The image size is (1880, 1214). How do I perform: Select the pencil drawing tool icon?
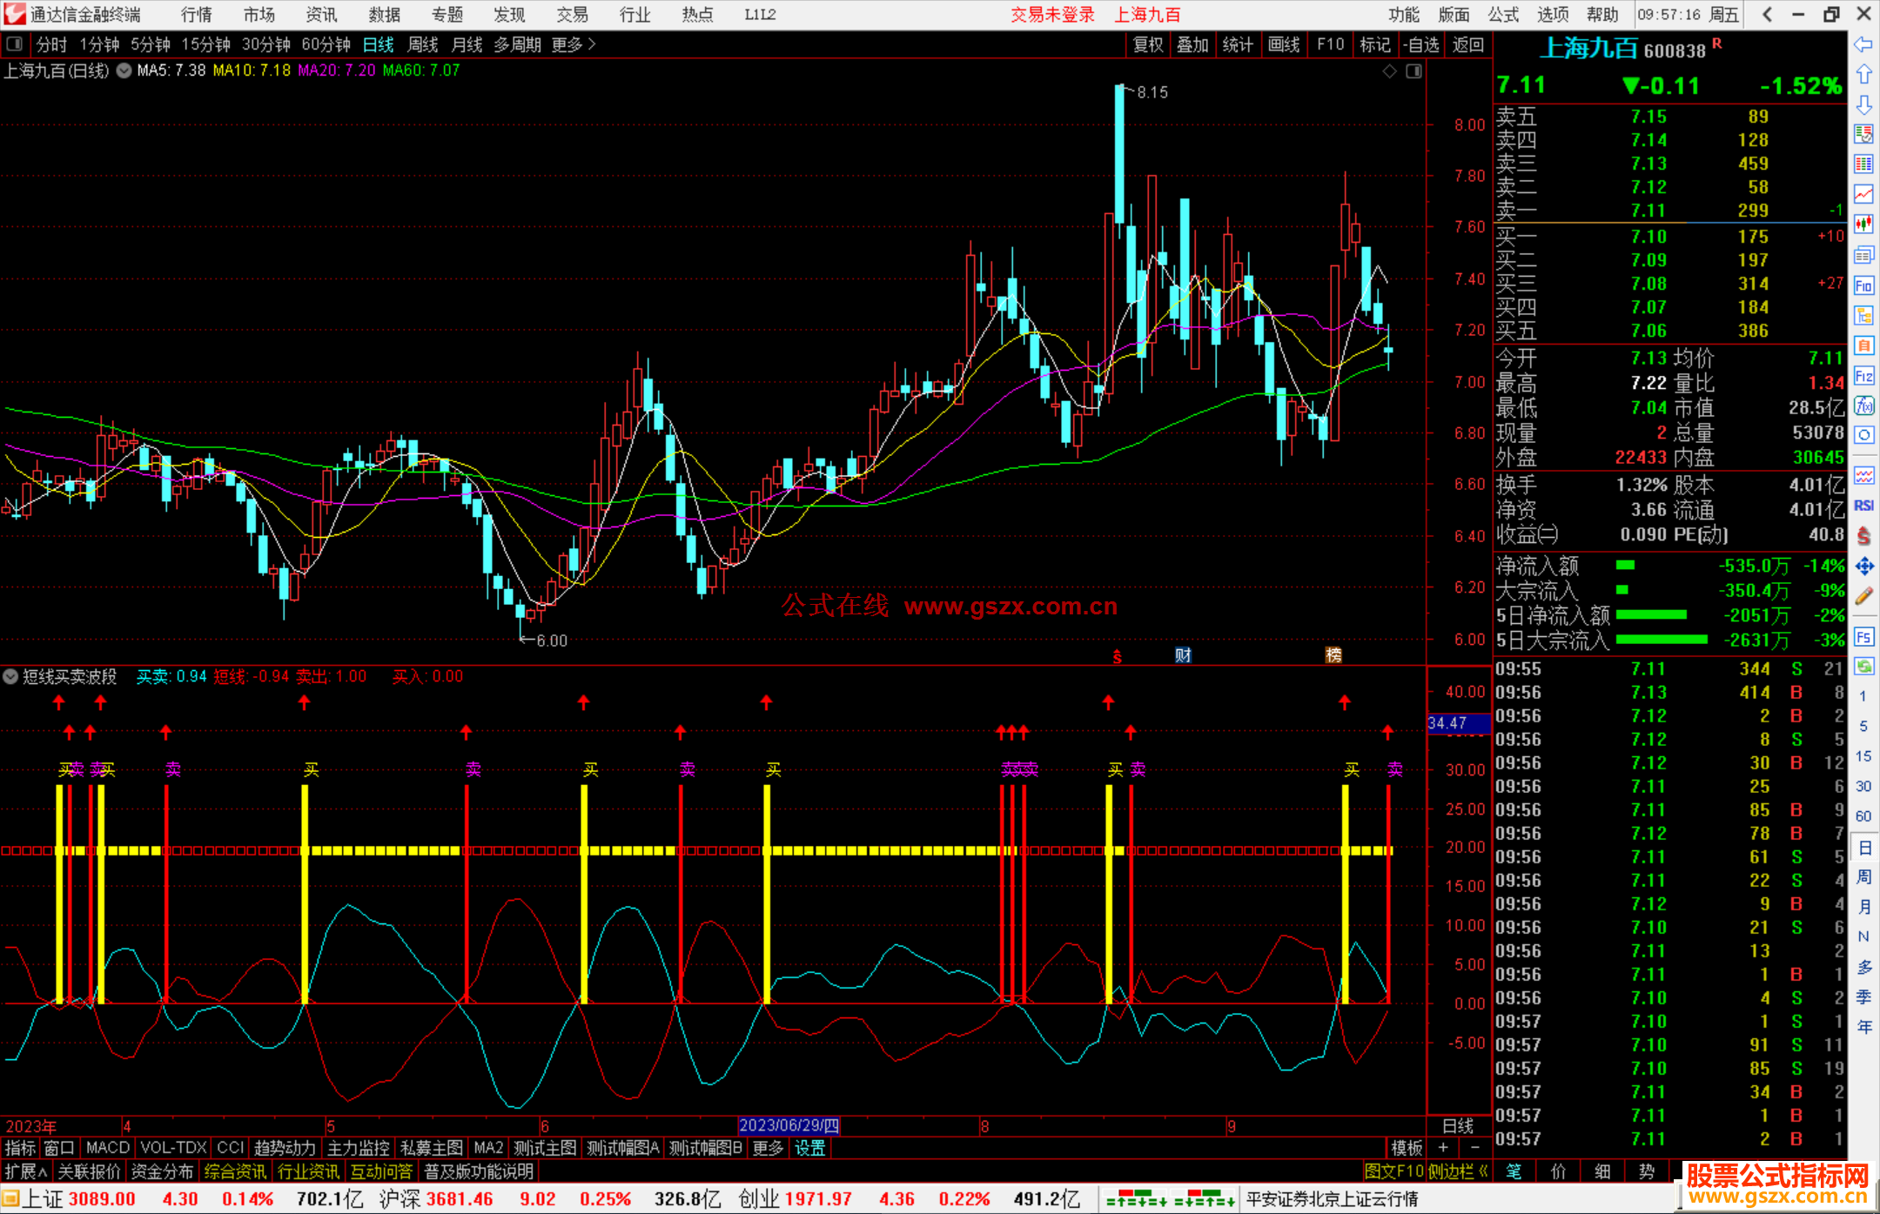(x=1863, y=596)
